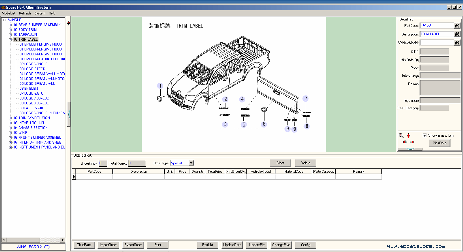Click the binoculars icon beside VehicleModel
The height and width of the screenshot is (252, 463).
tap(457, 43)
